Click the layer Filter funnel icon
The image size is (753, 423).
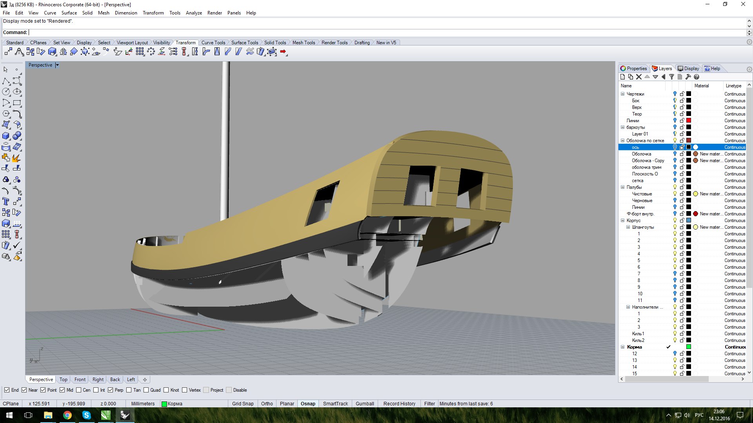pos(671,77)
